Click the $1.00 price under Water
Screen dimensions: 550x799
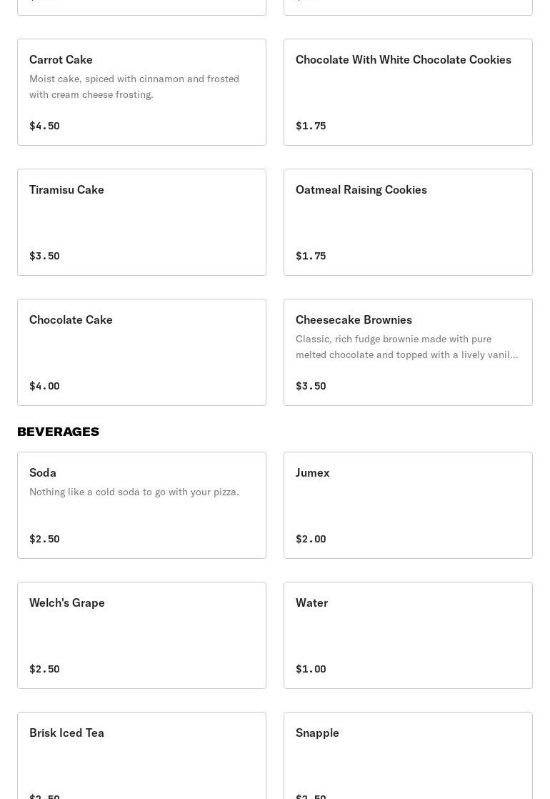311,669
